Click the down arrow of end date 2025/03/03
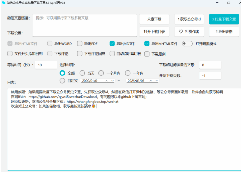 coord(157,81)
